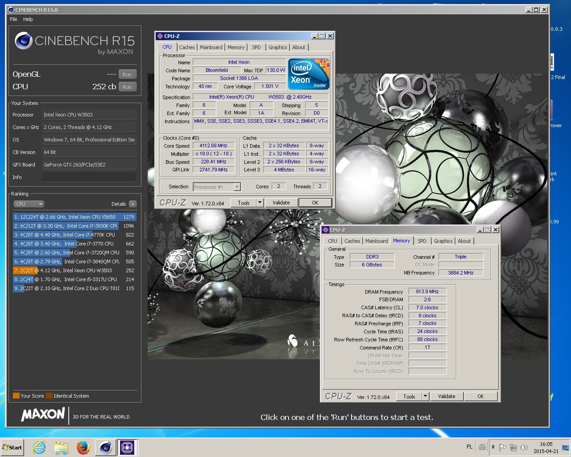Screen dimensions: 571x457
Task: Switch to CPU-Z taskbar icon
Action: [x=127, y=447]
